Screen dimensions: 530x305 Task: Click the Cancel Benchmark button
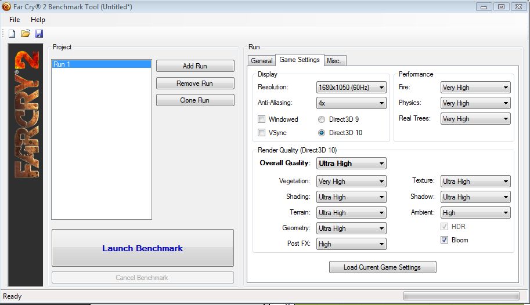(143, 278)
